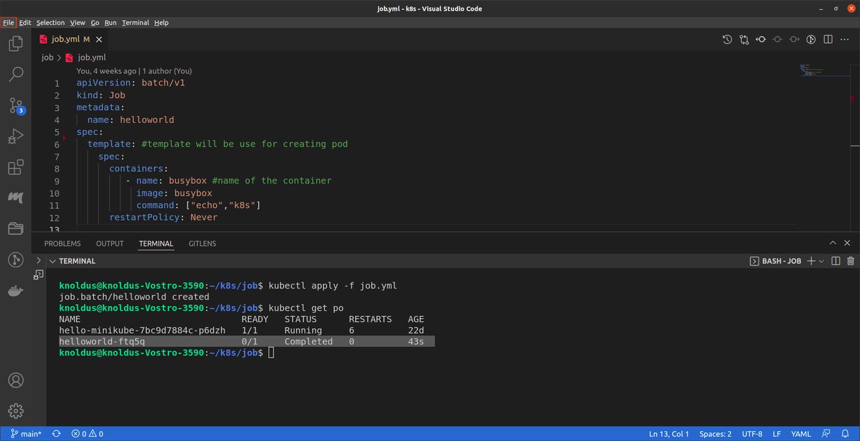Switch to the PROBLEMS panel tab
860x441 pixels.
point(62,244)
